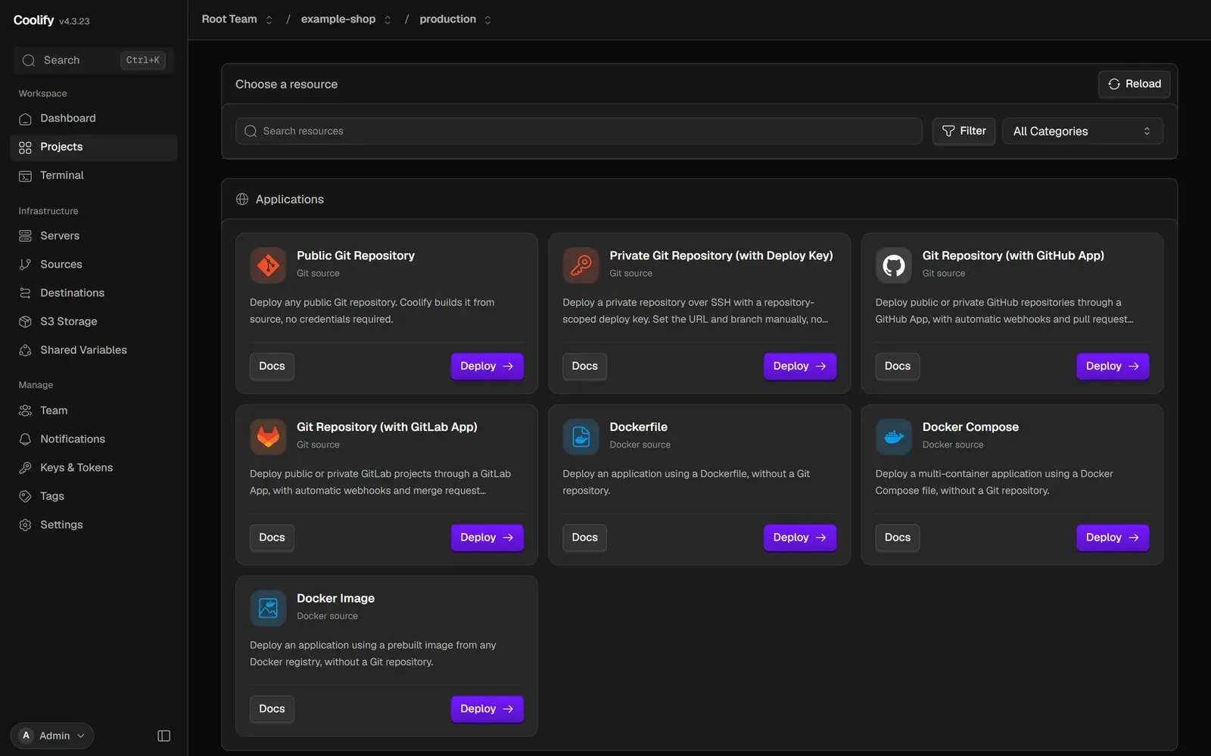Click the Dockerfile card icon
Image resolution: width=1211 pixels, height=756 pixels.
[x=581, y=437]
